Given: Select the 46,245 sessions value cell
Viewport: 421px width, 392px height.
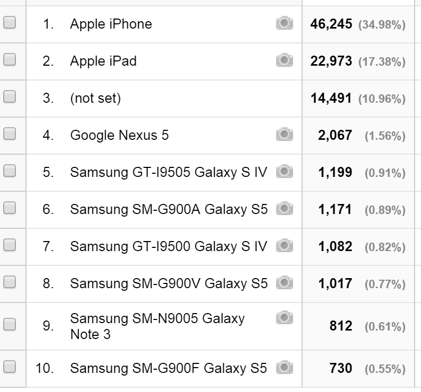Looking at the screenshot, I should pyautogui.click(x=358, y=24).
